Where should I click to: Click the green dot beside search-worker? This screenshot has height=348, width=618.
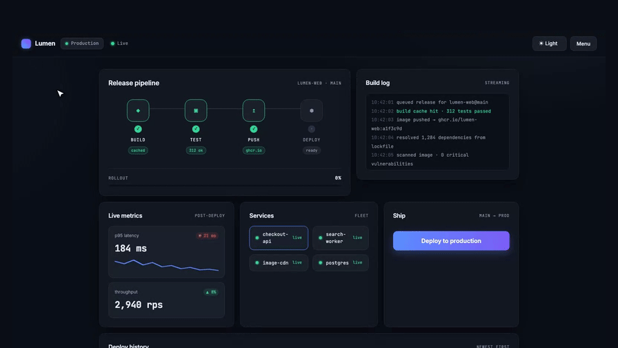pos(320,238)
